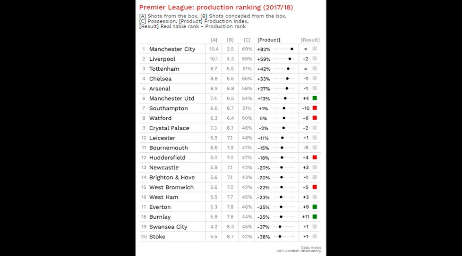462x256 pixels.
Task: Click the green square in Everton row
Action: [315, 206]
